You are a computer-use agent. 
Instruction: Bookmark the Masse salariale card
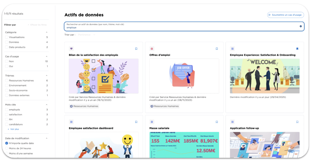(217, 122)
